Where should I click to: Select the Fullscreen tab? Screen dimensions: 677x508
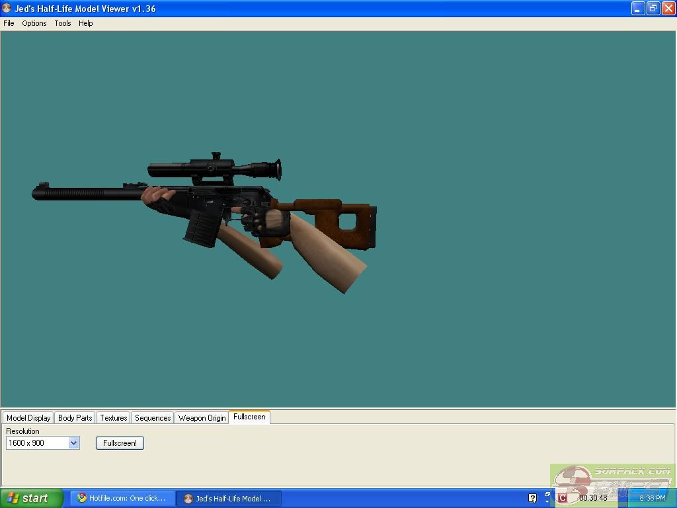click(x=249, y=417)
